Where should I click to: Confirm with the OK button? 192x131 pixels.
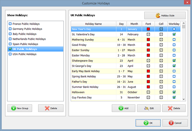tap(148, 123)
